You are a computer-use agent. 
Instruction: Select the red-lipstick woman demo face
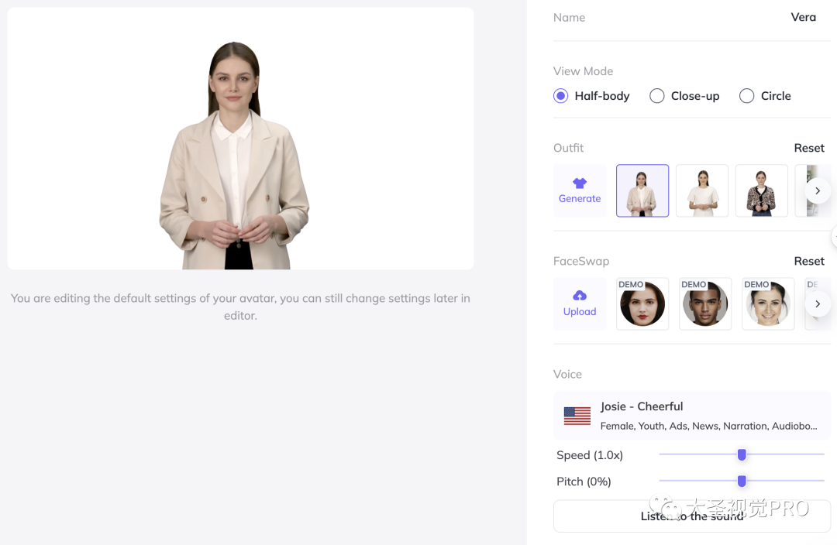[x=642, y=304]
